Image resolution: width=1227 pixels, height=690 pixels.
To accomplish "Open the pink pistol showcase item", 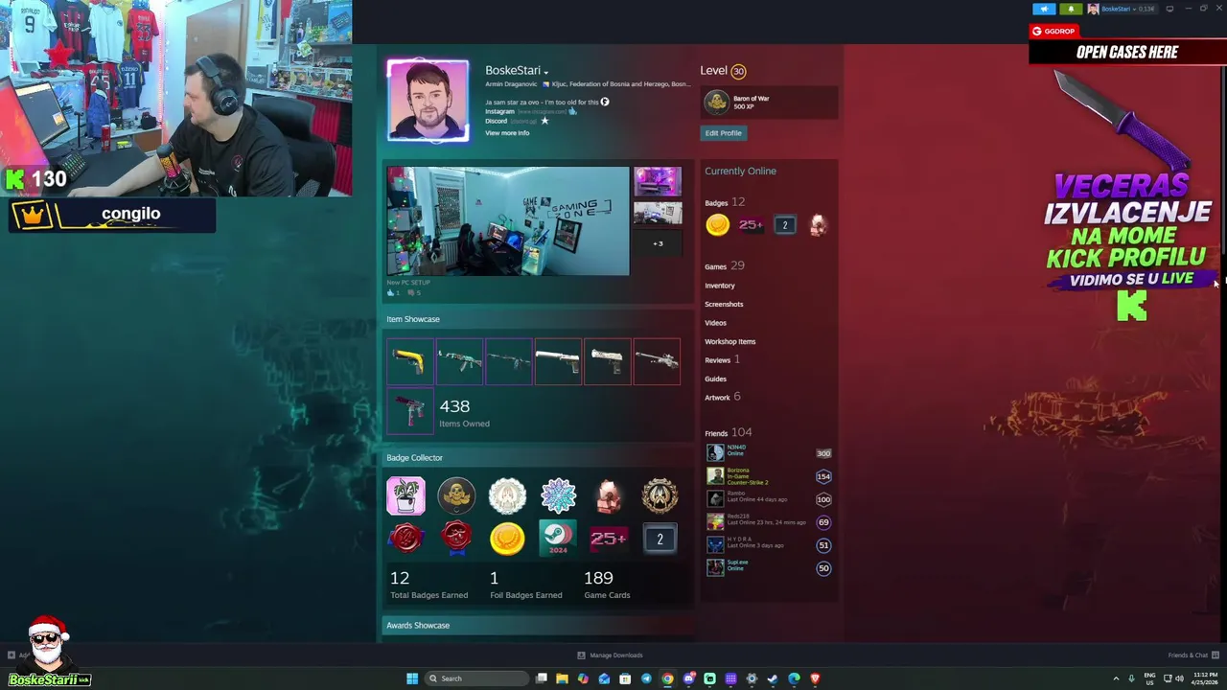I will click(410, 411).
